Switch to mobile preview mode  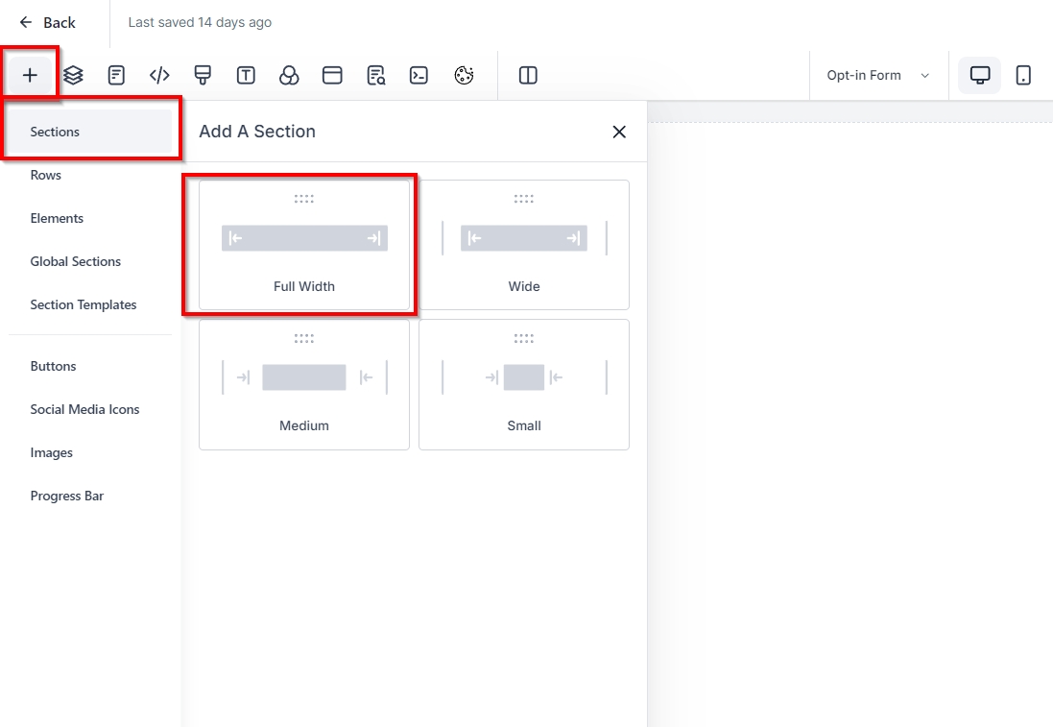1023,75
